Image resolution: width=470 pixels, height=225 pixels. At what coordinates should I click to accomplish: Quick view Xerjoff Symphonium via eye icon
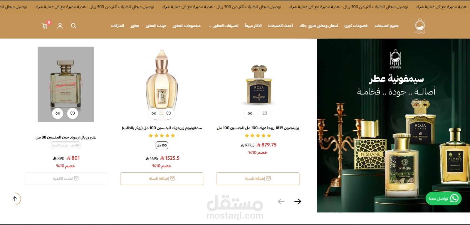(154, 114)
